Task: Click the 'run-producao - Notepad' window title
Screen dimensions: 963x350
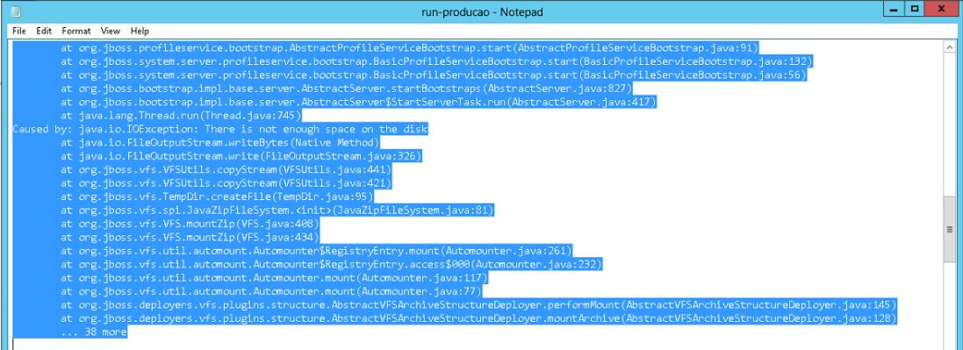Action: point(481,11)
